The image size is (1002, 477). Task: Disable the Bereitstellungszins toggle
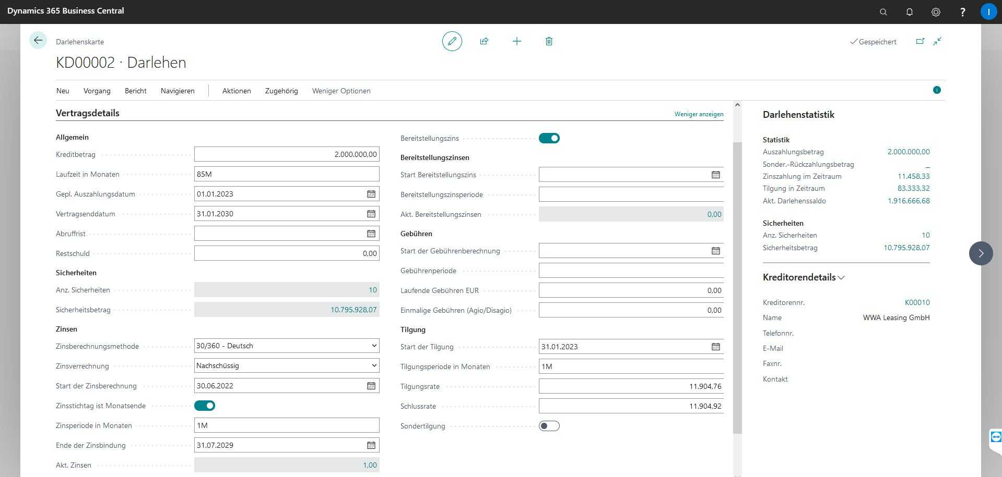pos(549,138)
